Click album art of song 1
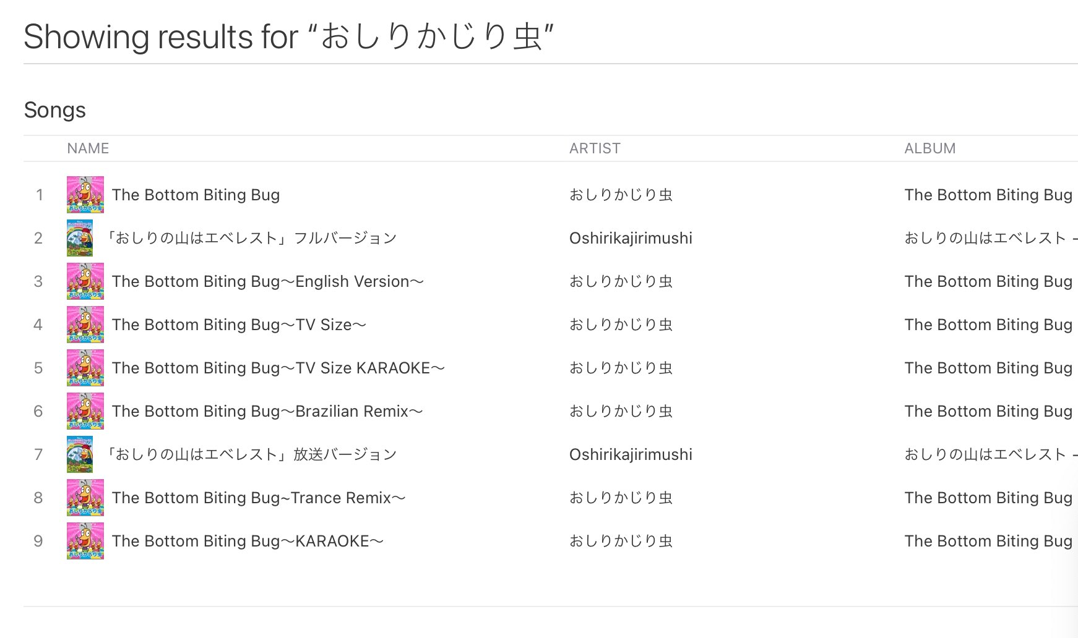The image size is (1078, 638). tap(85, 195)
